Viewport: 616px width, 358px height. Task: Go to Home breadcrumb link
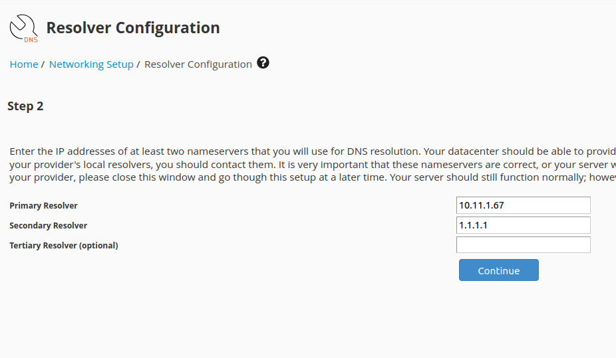(x=24, y=64)
